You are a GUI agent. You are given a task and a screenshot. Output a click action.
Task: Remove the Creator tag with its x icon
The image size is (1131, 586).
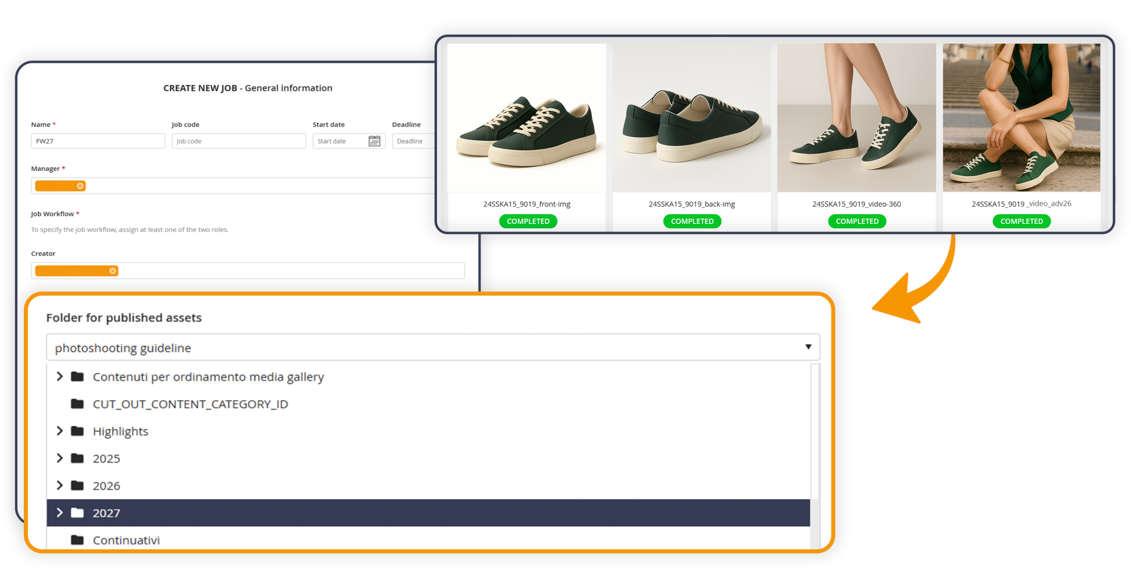(x=113, y=271)
